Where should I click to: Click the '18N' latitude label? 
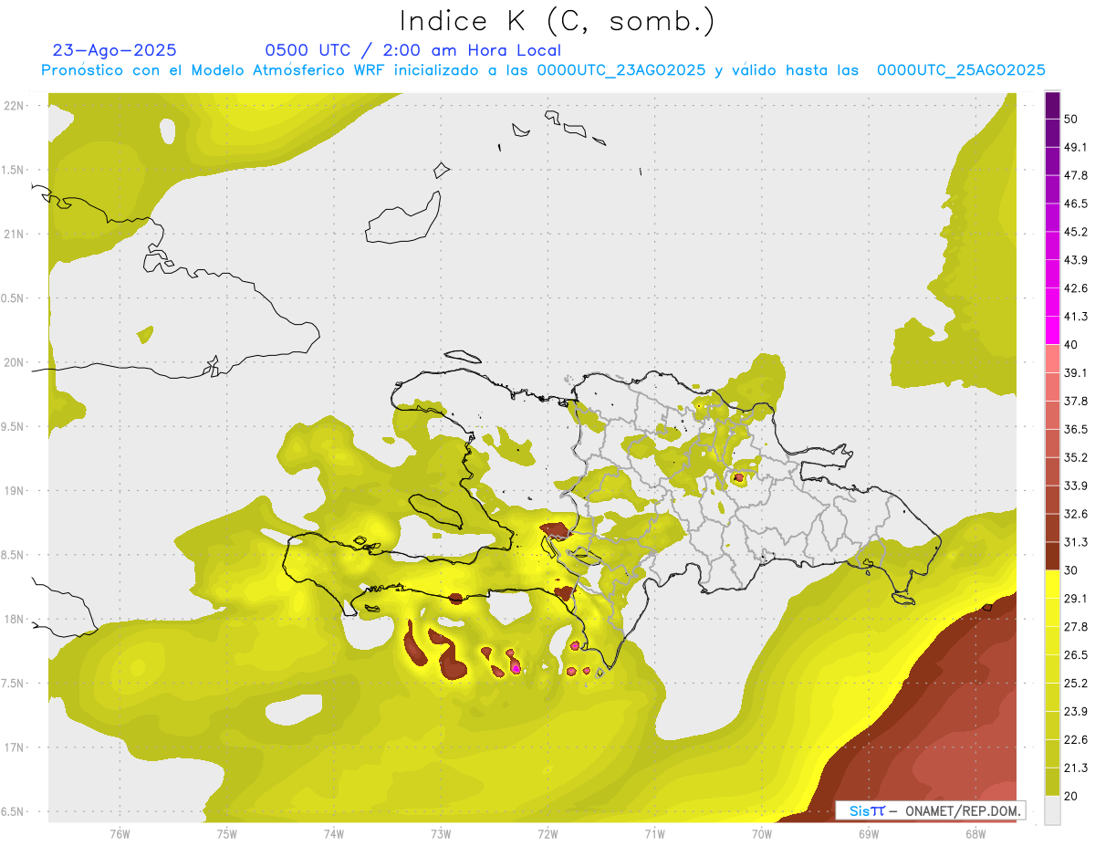(14, 619)
